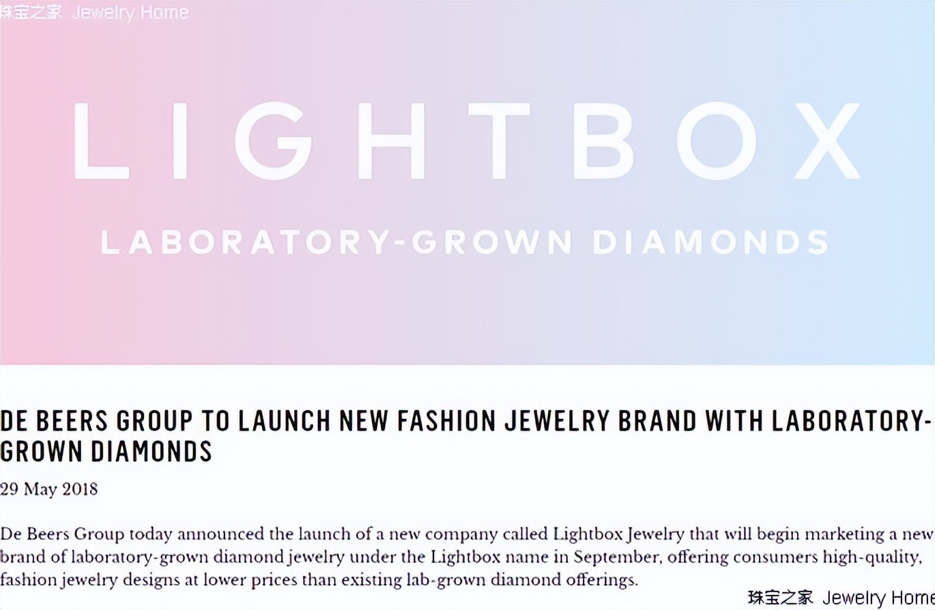Click the letter L at the logo start
The width and height of the screenshot is (935, 610).
tap(100, 141)
